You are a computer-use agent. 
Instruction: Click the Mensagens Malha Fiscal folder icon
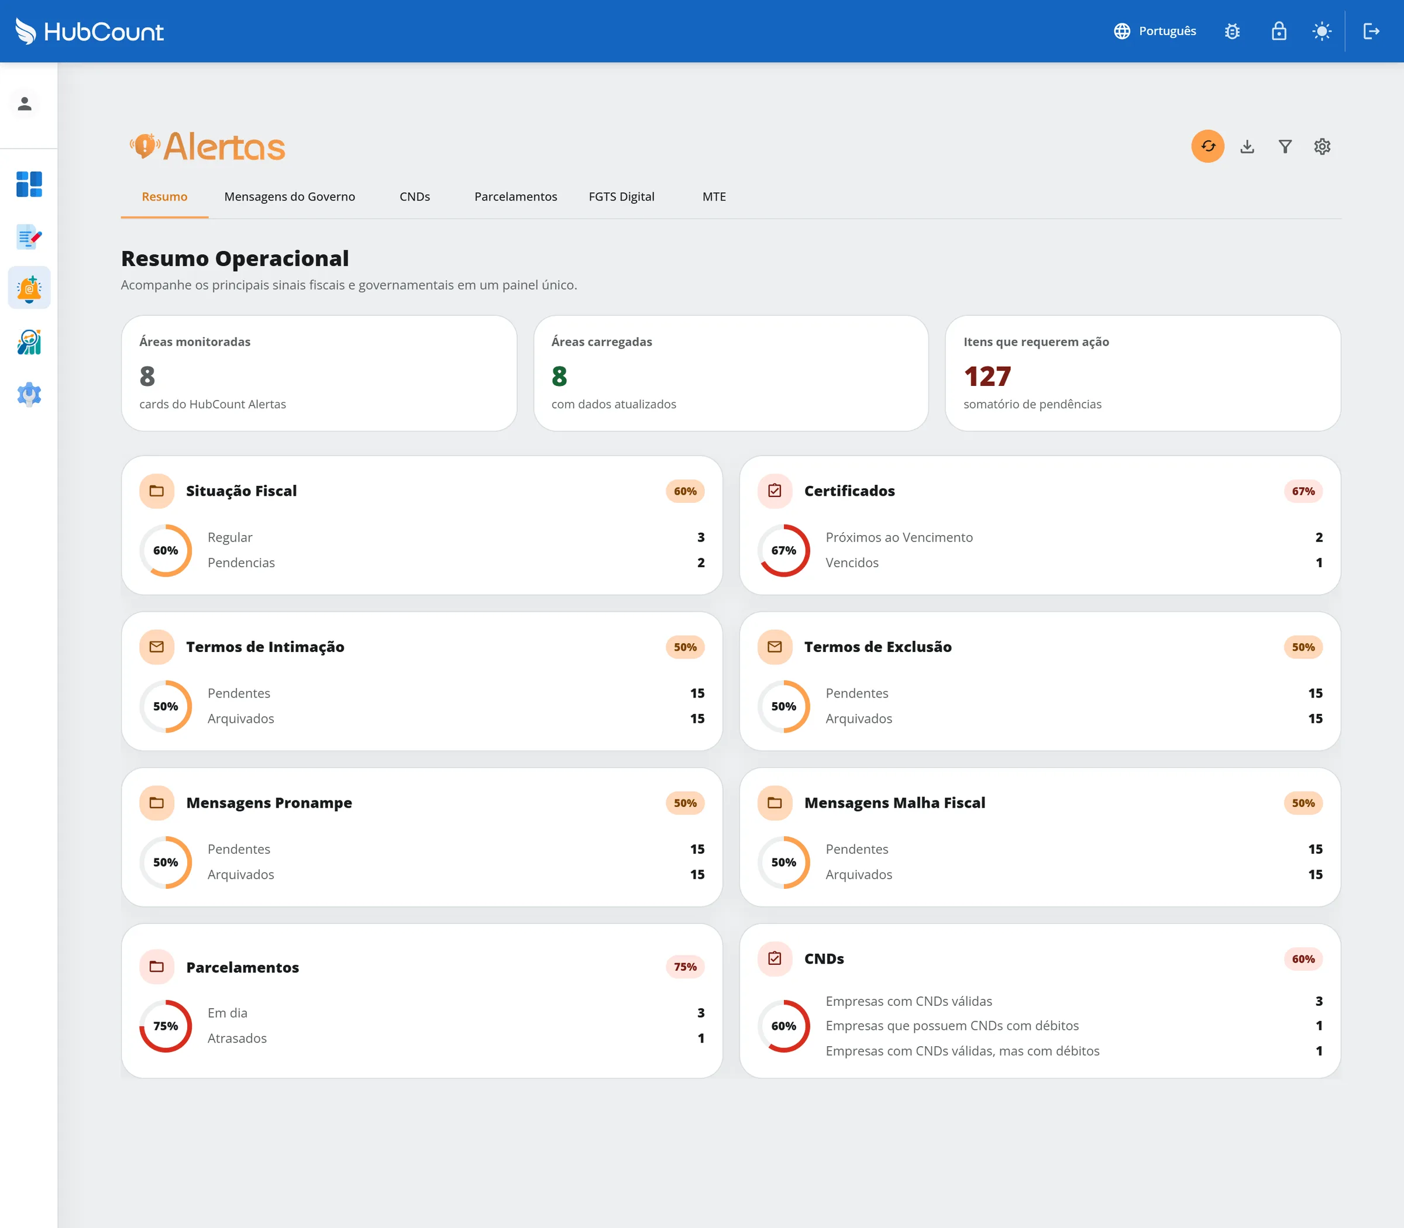[x=775, y=802]
